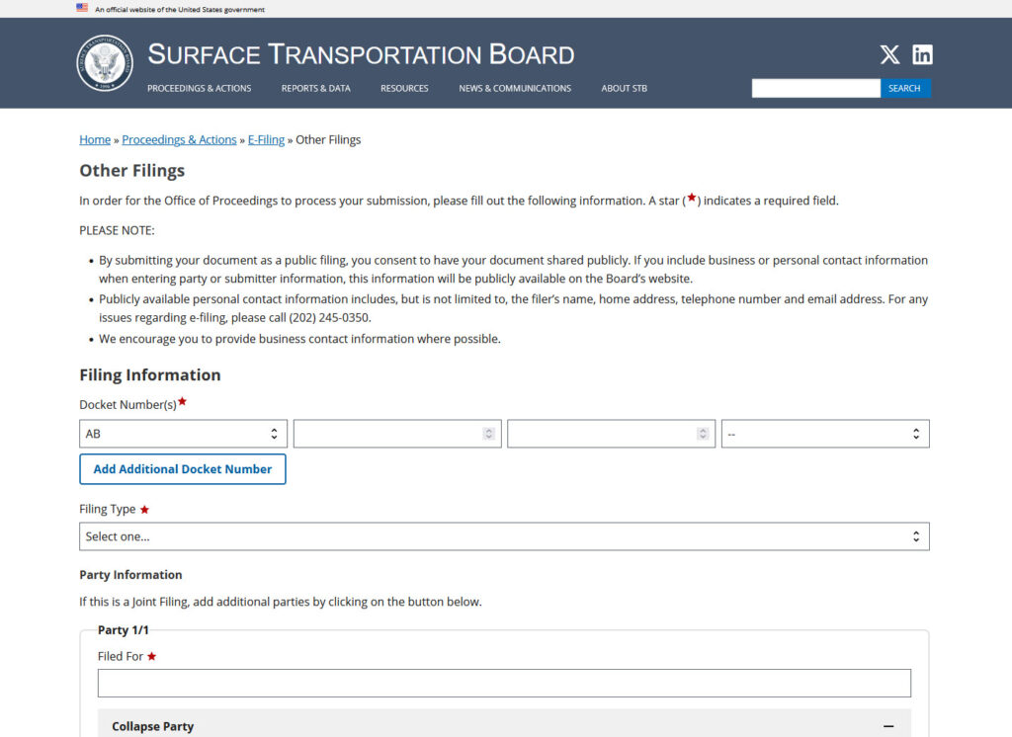Screen dimensions: 1012x737
Task: Open the Reports & Data menu
Action: click(x=315, y=89)
